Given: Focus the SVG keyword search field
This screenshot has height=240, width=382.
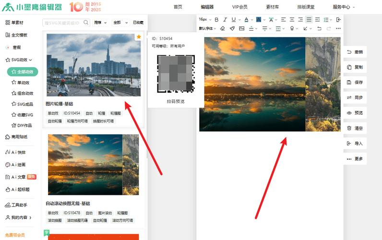Looking at the screenshot, I should tap(63, 23).
